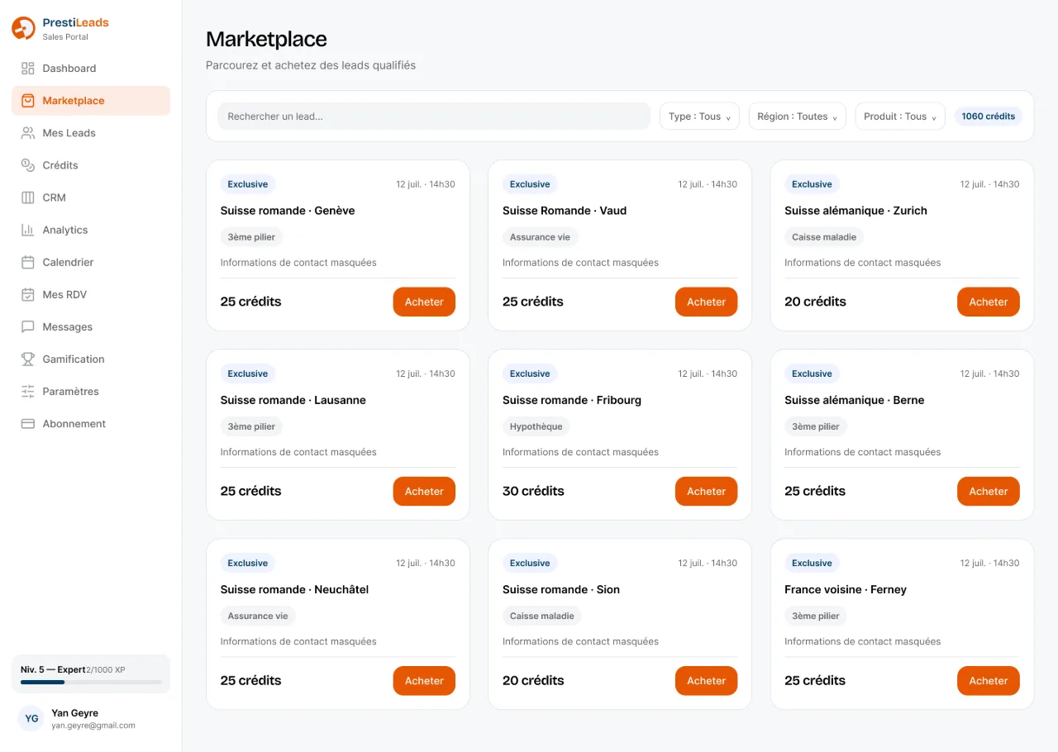Open the Crédits section
The image size is (1058, 752).
tap(91, 165)
